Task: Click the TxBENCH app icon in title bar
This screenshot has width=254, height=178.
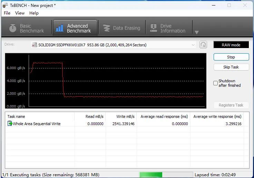Action: click(x=5, y=5)
